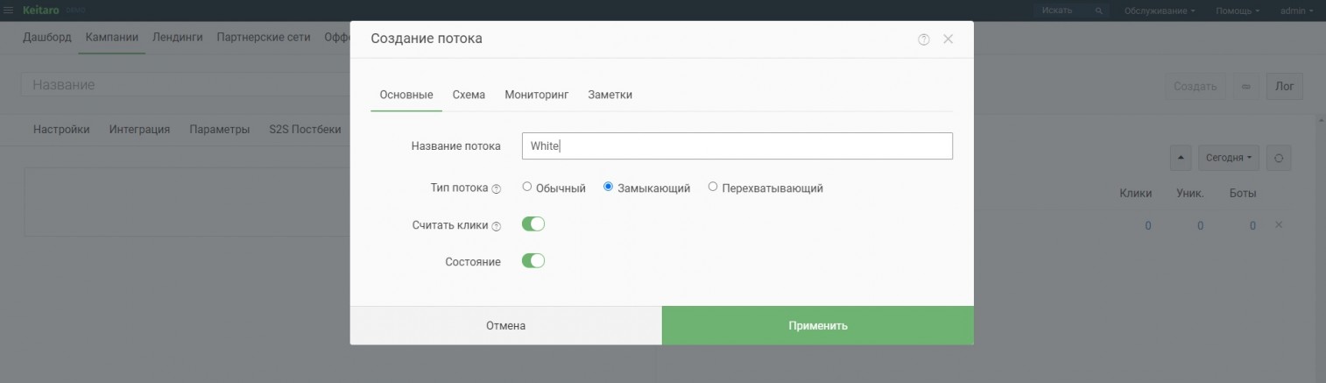Go to Дашборд in main navigation
The width and height of the screenshot is (1326, 383).
pos(47,38)
